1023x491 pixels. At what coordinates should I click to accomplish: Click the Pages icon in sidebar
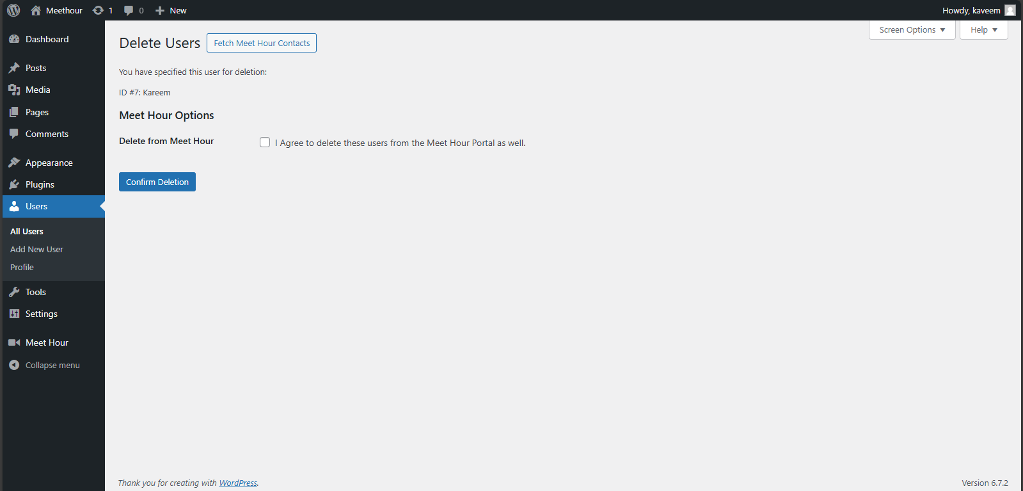[14, 112]
